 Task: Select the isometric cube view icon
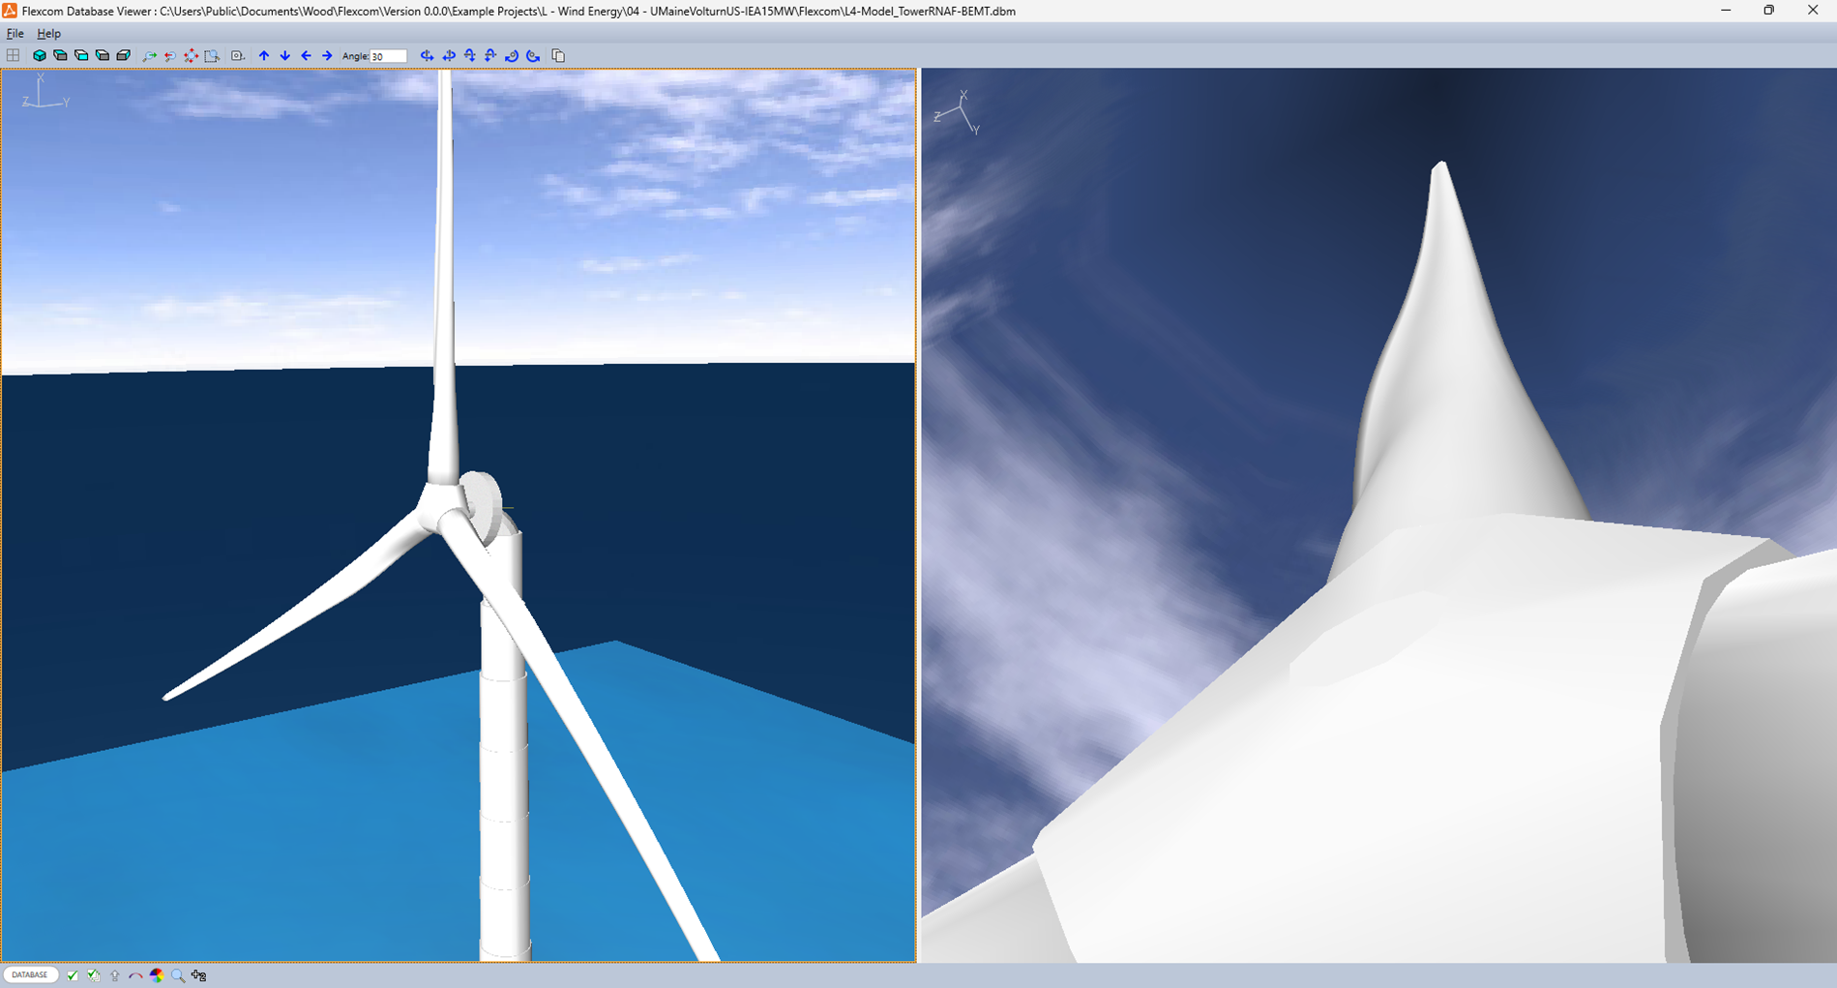40,56
